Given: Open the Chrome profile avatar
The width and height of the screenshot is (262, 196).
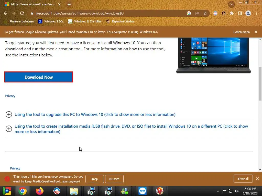Looking at the screenshot, I should click(x=248, y=13).
